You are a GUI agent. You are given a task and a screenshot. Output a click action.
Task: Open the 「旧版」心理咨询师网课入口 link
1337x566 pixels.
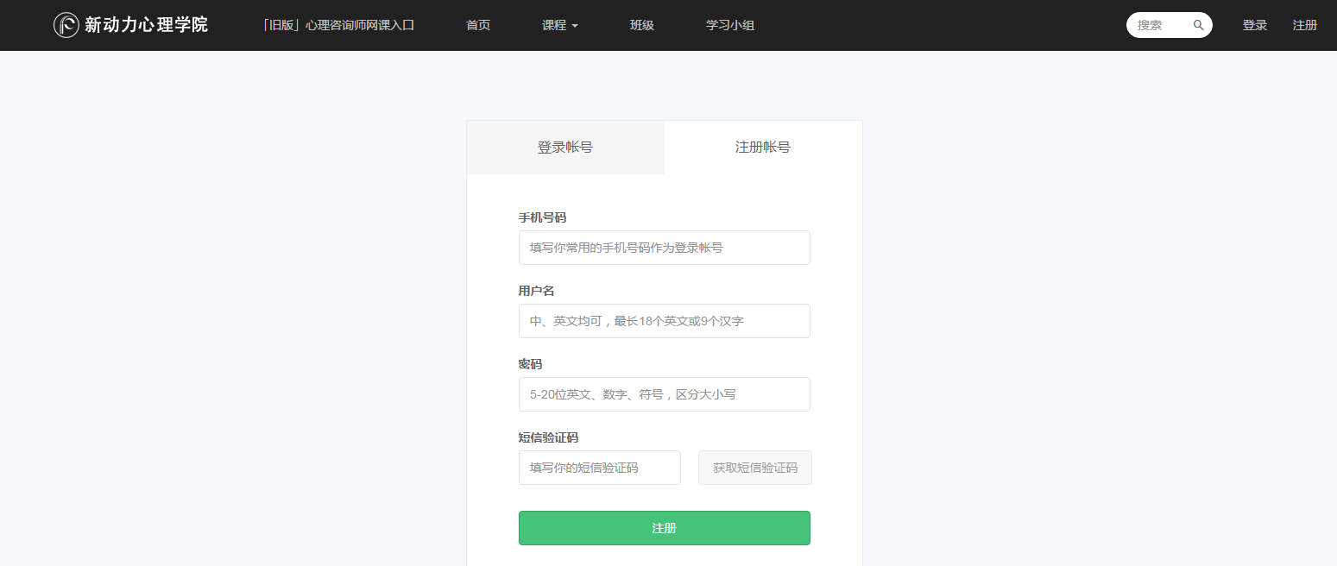(338, 25)
